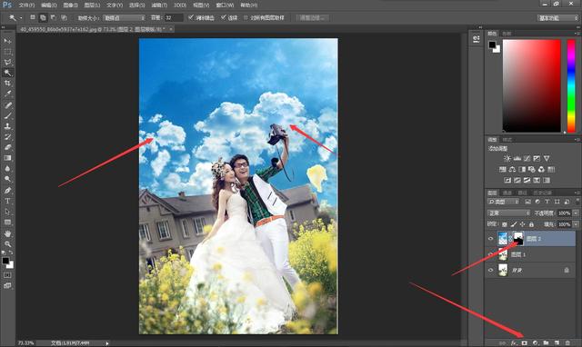This screenshot has width=582, height=347.
Task: Create a new group with folder icon
Action: (x=546, y=343)
